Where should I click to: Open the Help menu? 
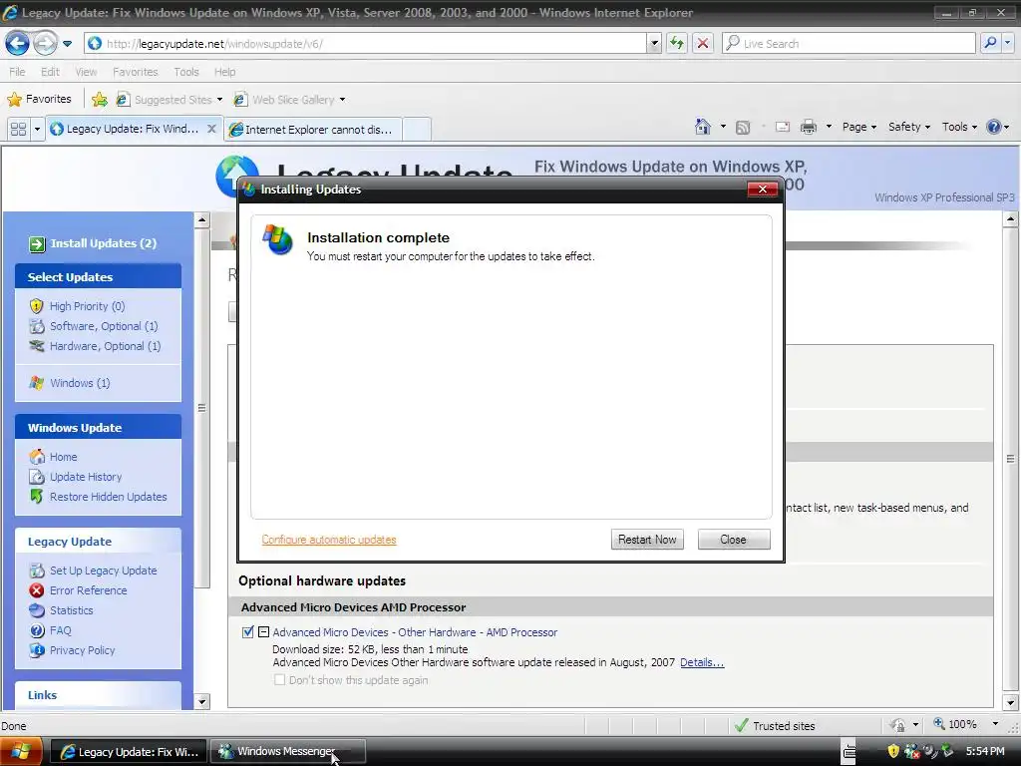(224, 72)
